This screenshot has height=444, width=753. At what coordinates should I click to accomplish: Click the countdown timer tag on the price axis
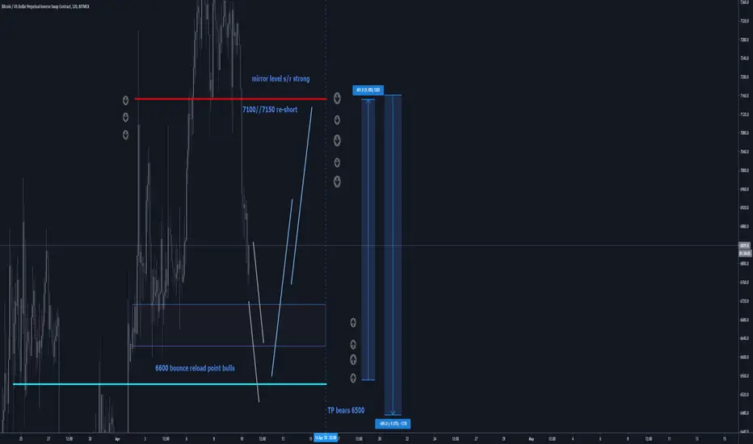pos(744,253)
